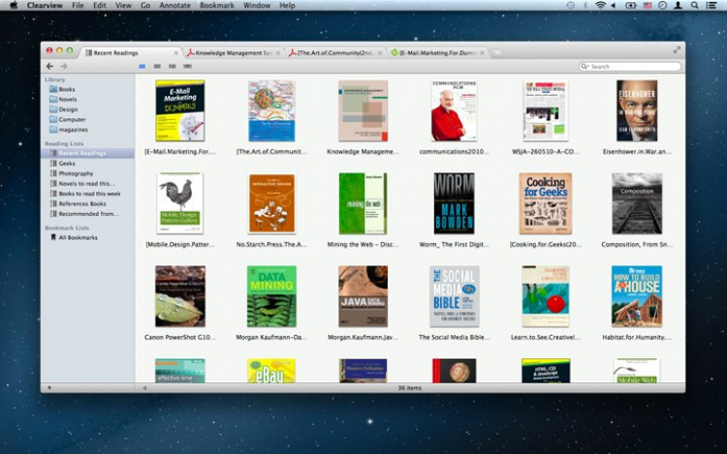The width and height of the screenshot is (727, 454).
Task: Switch to the Knowledge Management Sys tab
Action: coord(234,53)
